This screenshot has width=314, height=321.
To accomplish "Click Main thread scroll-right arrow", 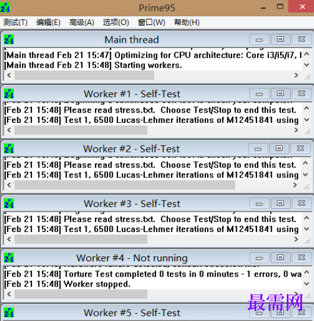I will [x=296, y=75].
